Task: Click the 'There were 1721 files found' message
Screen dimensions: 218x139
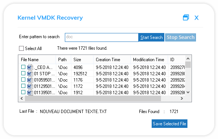Action: (x=82, y=48)
